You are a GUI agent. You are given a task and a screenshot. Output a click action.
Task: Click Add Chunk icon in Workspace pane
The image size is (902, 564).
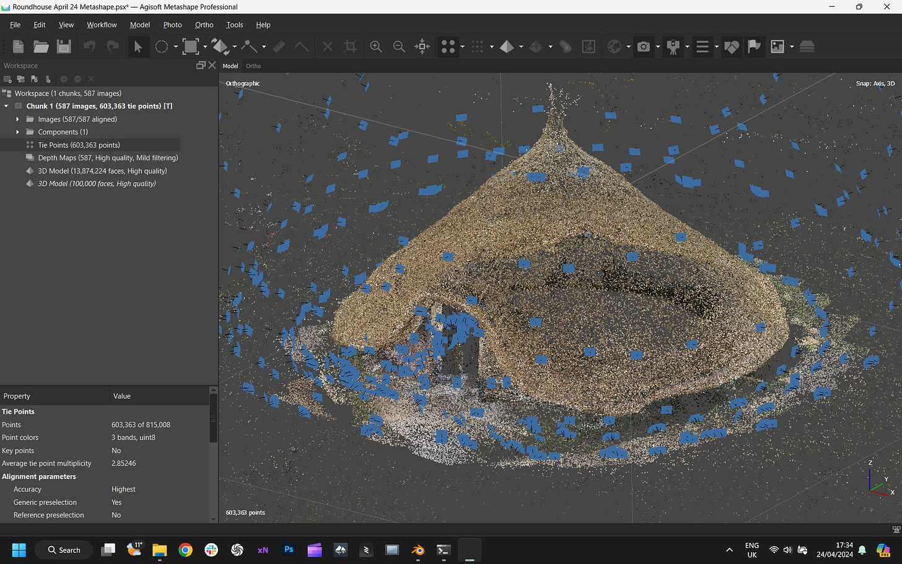point(7,79)
